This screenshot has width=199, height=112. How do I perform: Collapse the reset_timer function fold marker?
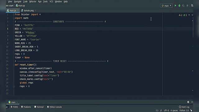[x=14, y=65]
